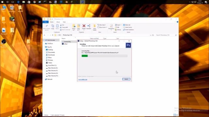Open Microsoft Edge from the taskbar
209x117 pixels.
coord(18,2)
